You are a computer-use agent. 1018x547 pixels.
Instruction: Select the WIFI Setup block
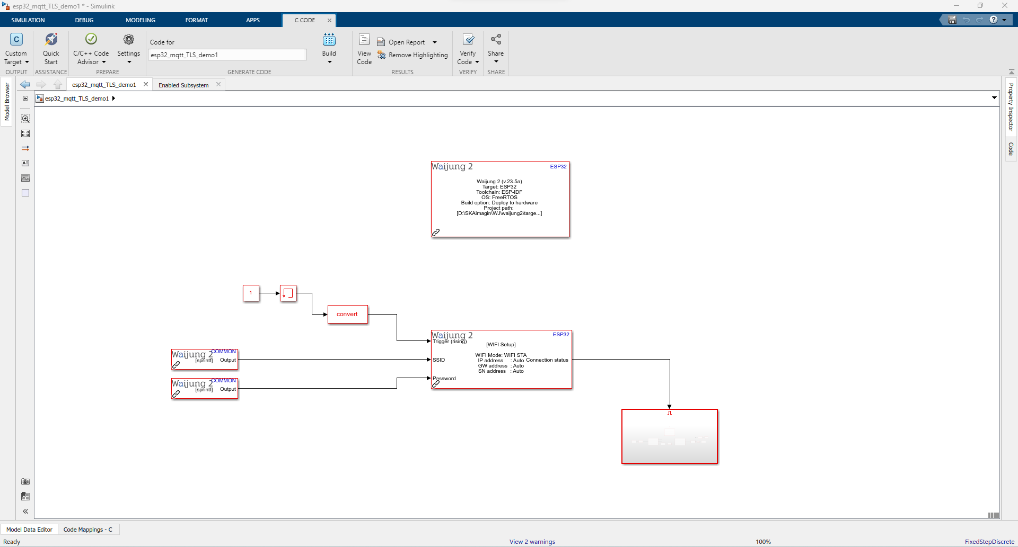[x=502, y=360]
